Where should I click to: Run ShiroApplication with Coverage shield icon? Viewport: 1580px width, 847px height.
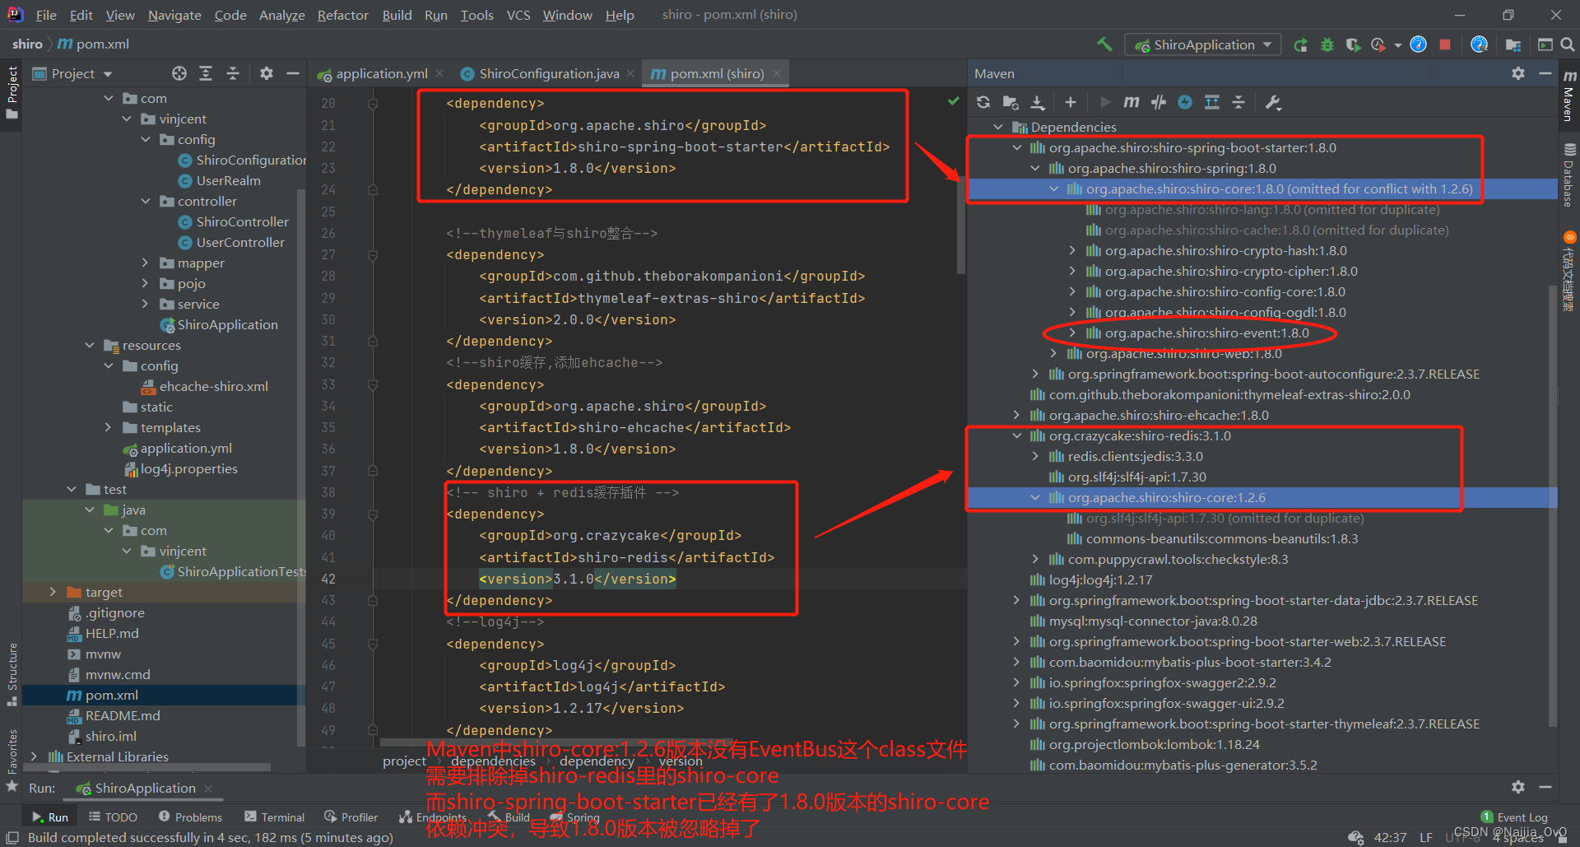pos(1352,44)
